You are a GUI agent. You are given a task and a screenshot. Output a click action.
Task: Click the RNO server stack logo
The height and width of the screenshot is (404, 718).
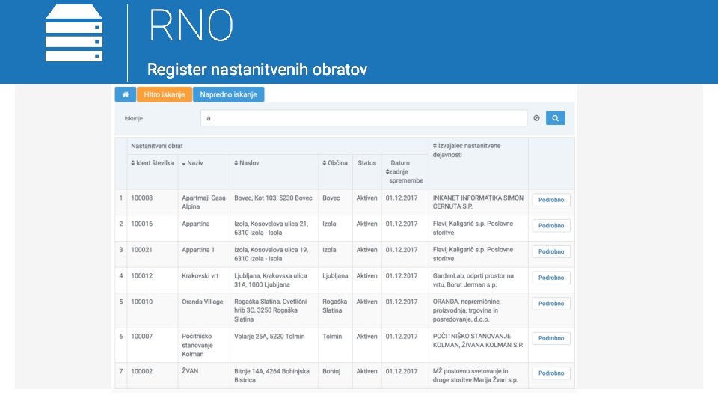point(74,33)
